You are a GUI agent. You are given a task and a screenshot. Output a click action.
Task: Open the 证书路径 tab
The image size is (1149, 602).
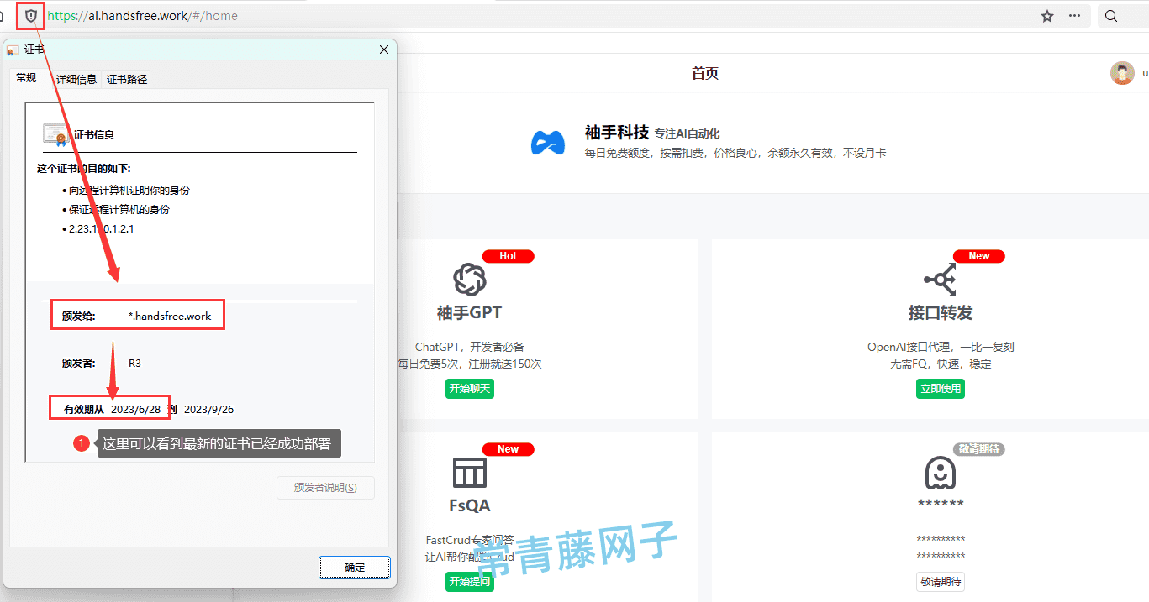(x=127, y=79)
